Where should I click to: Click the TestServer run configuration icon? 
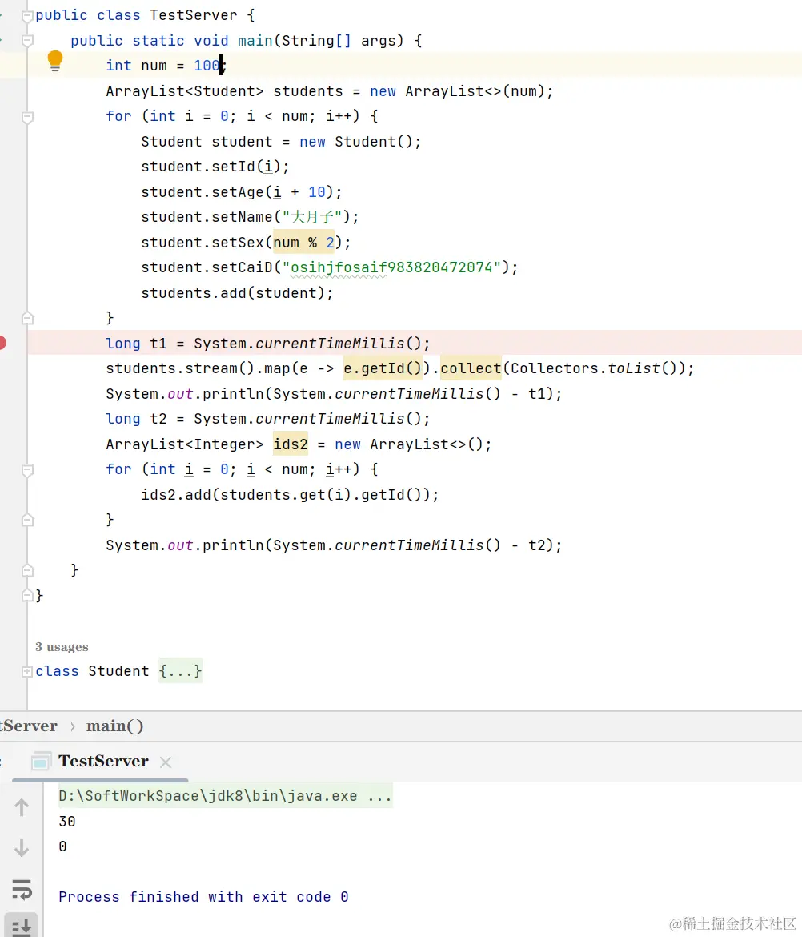[x=40, y=762]
